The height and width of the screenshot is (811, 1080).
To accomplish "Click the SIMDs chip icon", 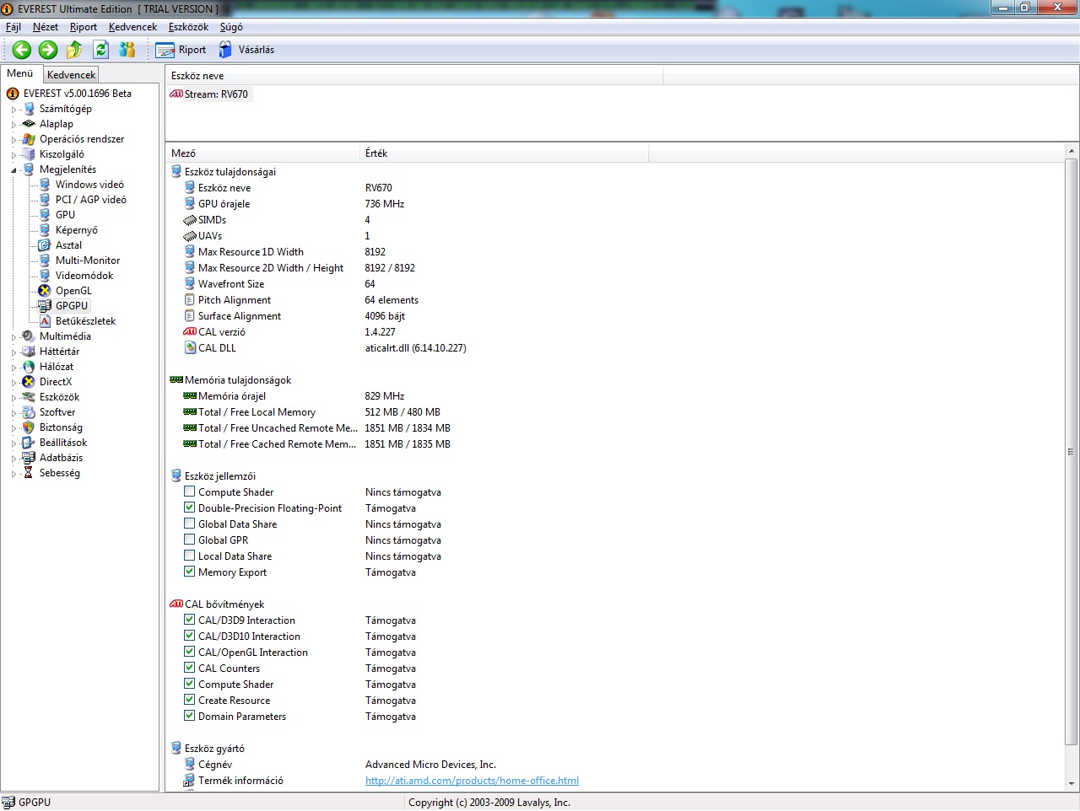I will click(x=190, y=220).
